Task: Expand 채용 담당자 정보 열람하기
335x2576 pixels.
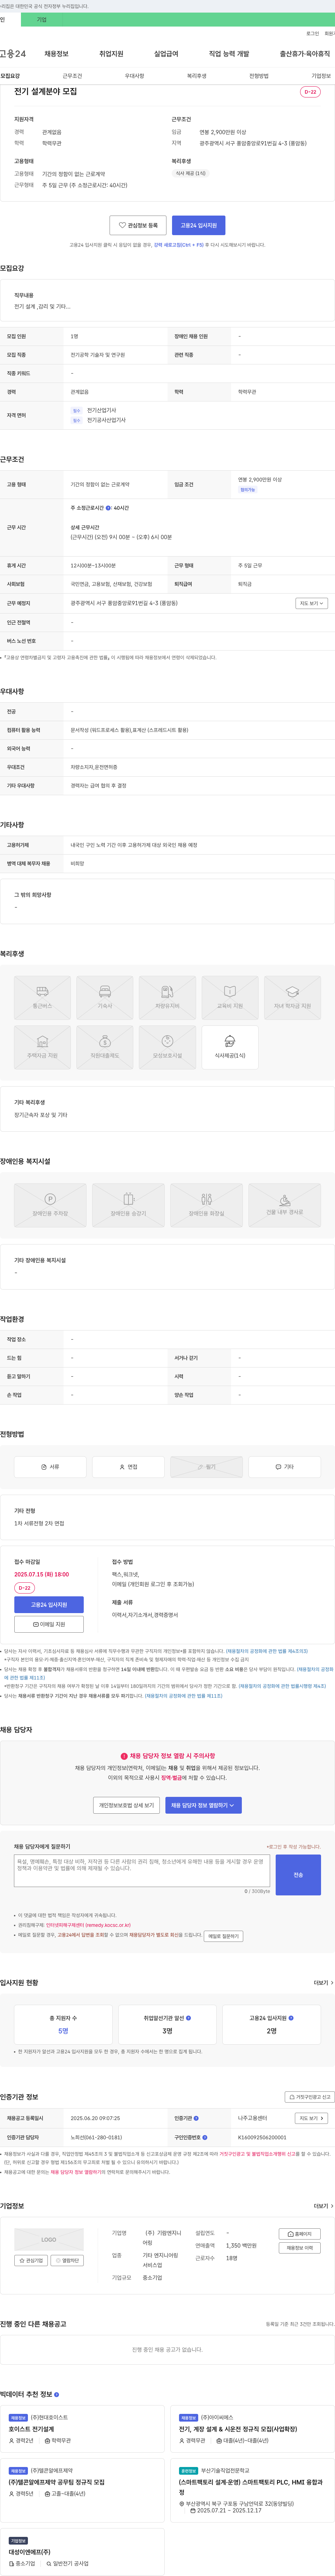Action: [x=203, y=1805]
